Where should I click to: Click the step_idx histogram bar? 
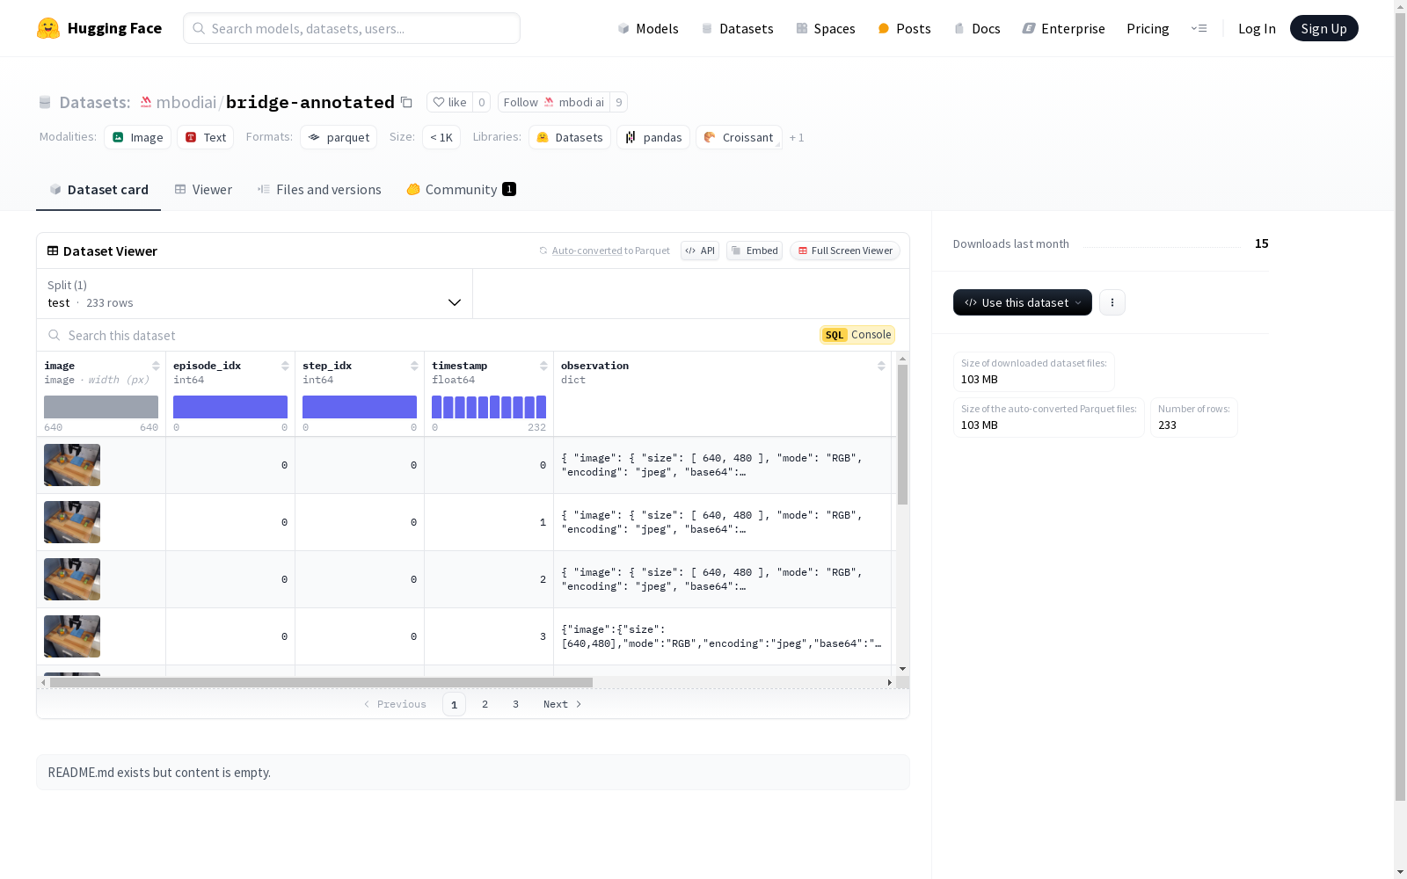click(x=360, y=407)
